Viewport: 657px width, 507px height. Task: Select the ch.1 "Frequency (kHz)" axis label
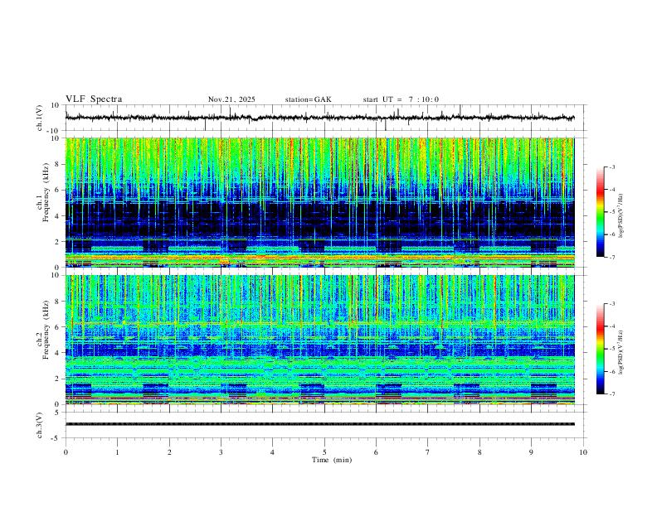click(46, 192)
